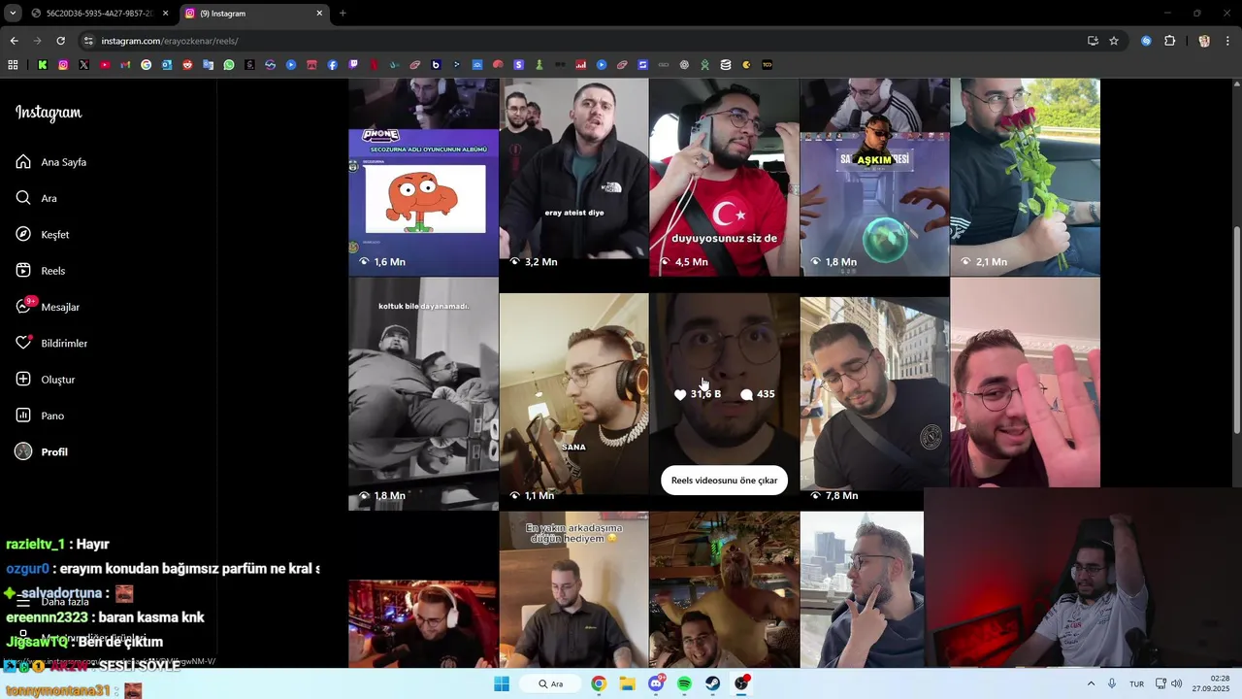Close the '(9) Instagram' tab

tap(319, 14)
